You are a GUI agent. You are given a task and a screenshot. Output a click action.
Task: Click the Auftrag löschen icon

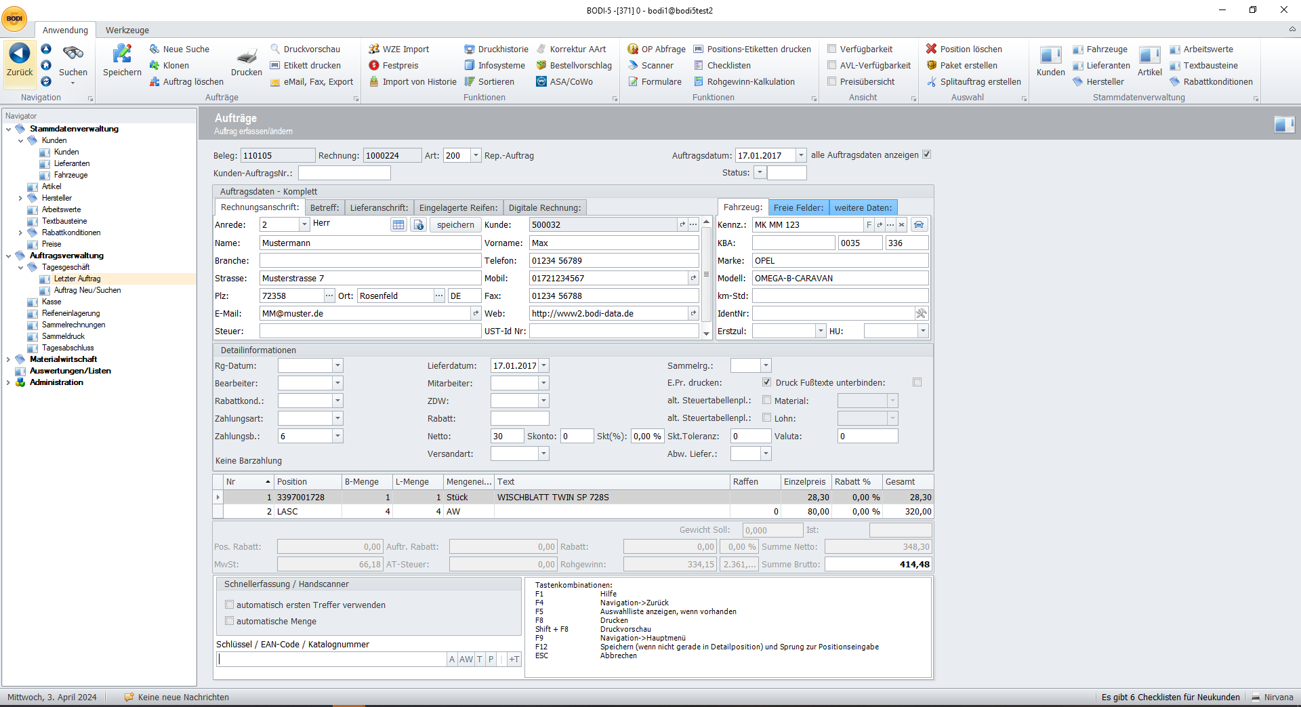point(154,82)
